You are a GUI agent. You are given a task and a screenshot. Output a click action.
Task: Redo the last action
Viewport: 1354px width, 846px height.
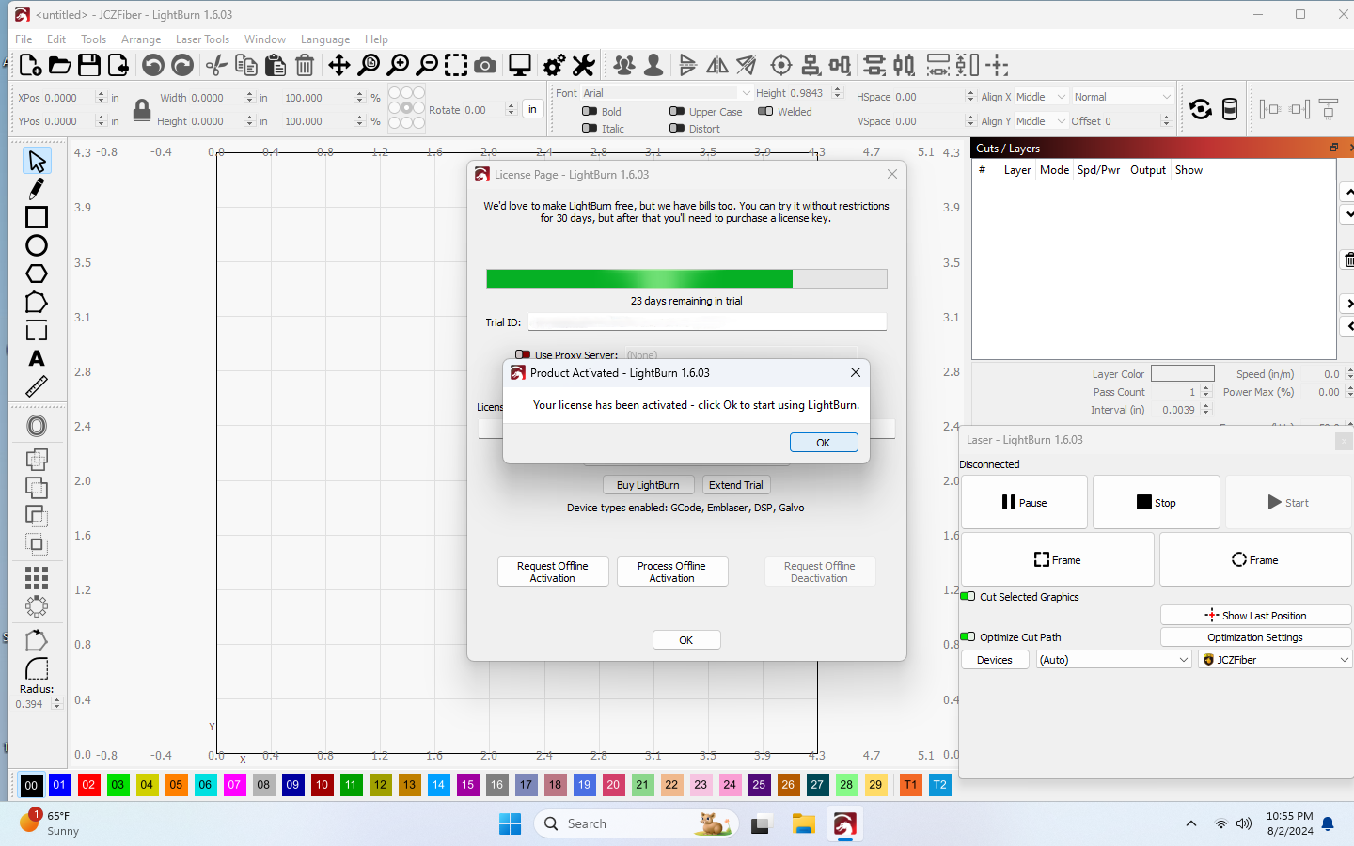point(182,65)
